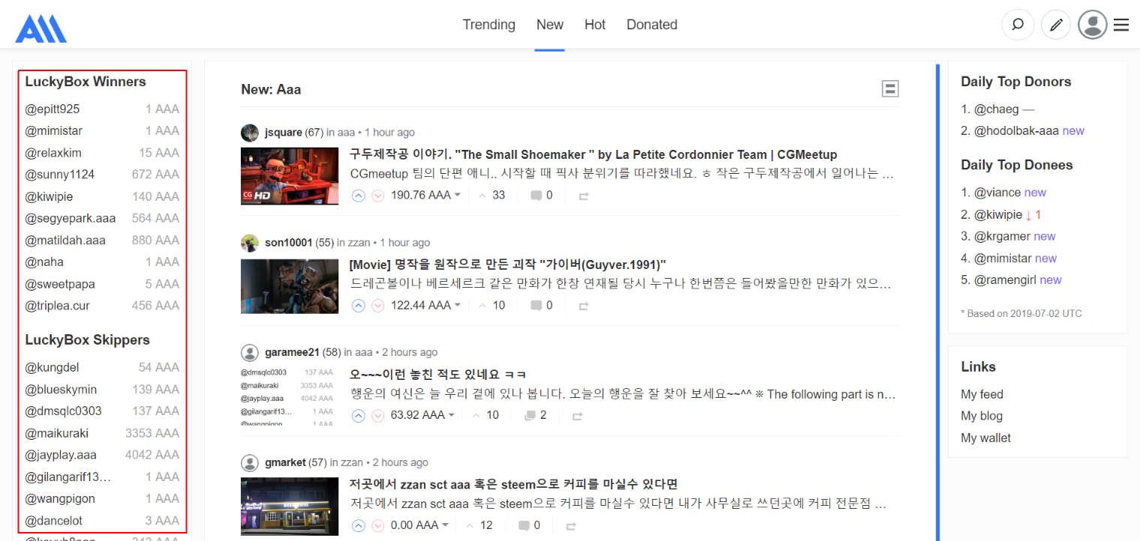Open the hamburger menu icon

tap(1121, 25)
